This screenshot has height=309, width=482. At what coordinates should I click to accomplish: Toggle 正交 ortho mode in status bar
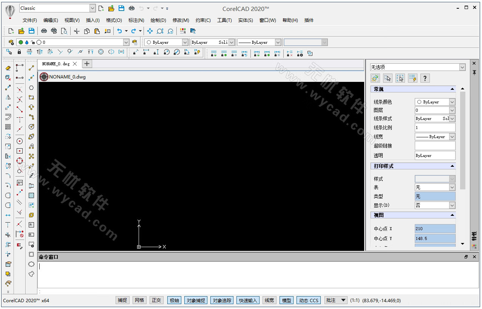click(156, 300)
